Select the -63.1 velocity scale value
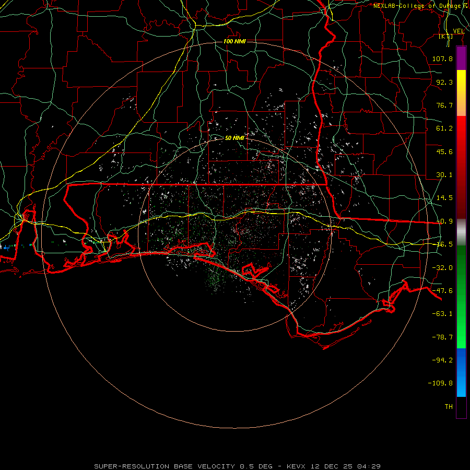Viewport: 470px width, 470px height. pyautogui.click(x=442, y=314)
